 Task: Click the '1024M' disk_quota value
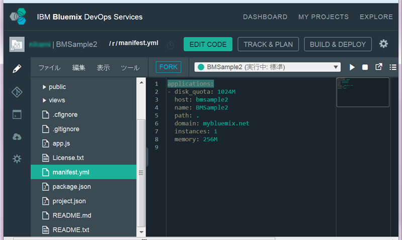pyautogui.click(x=227, y=92)
